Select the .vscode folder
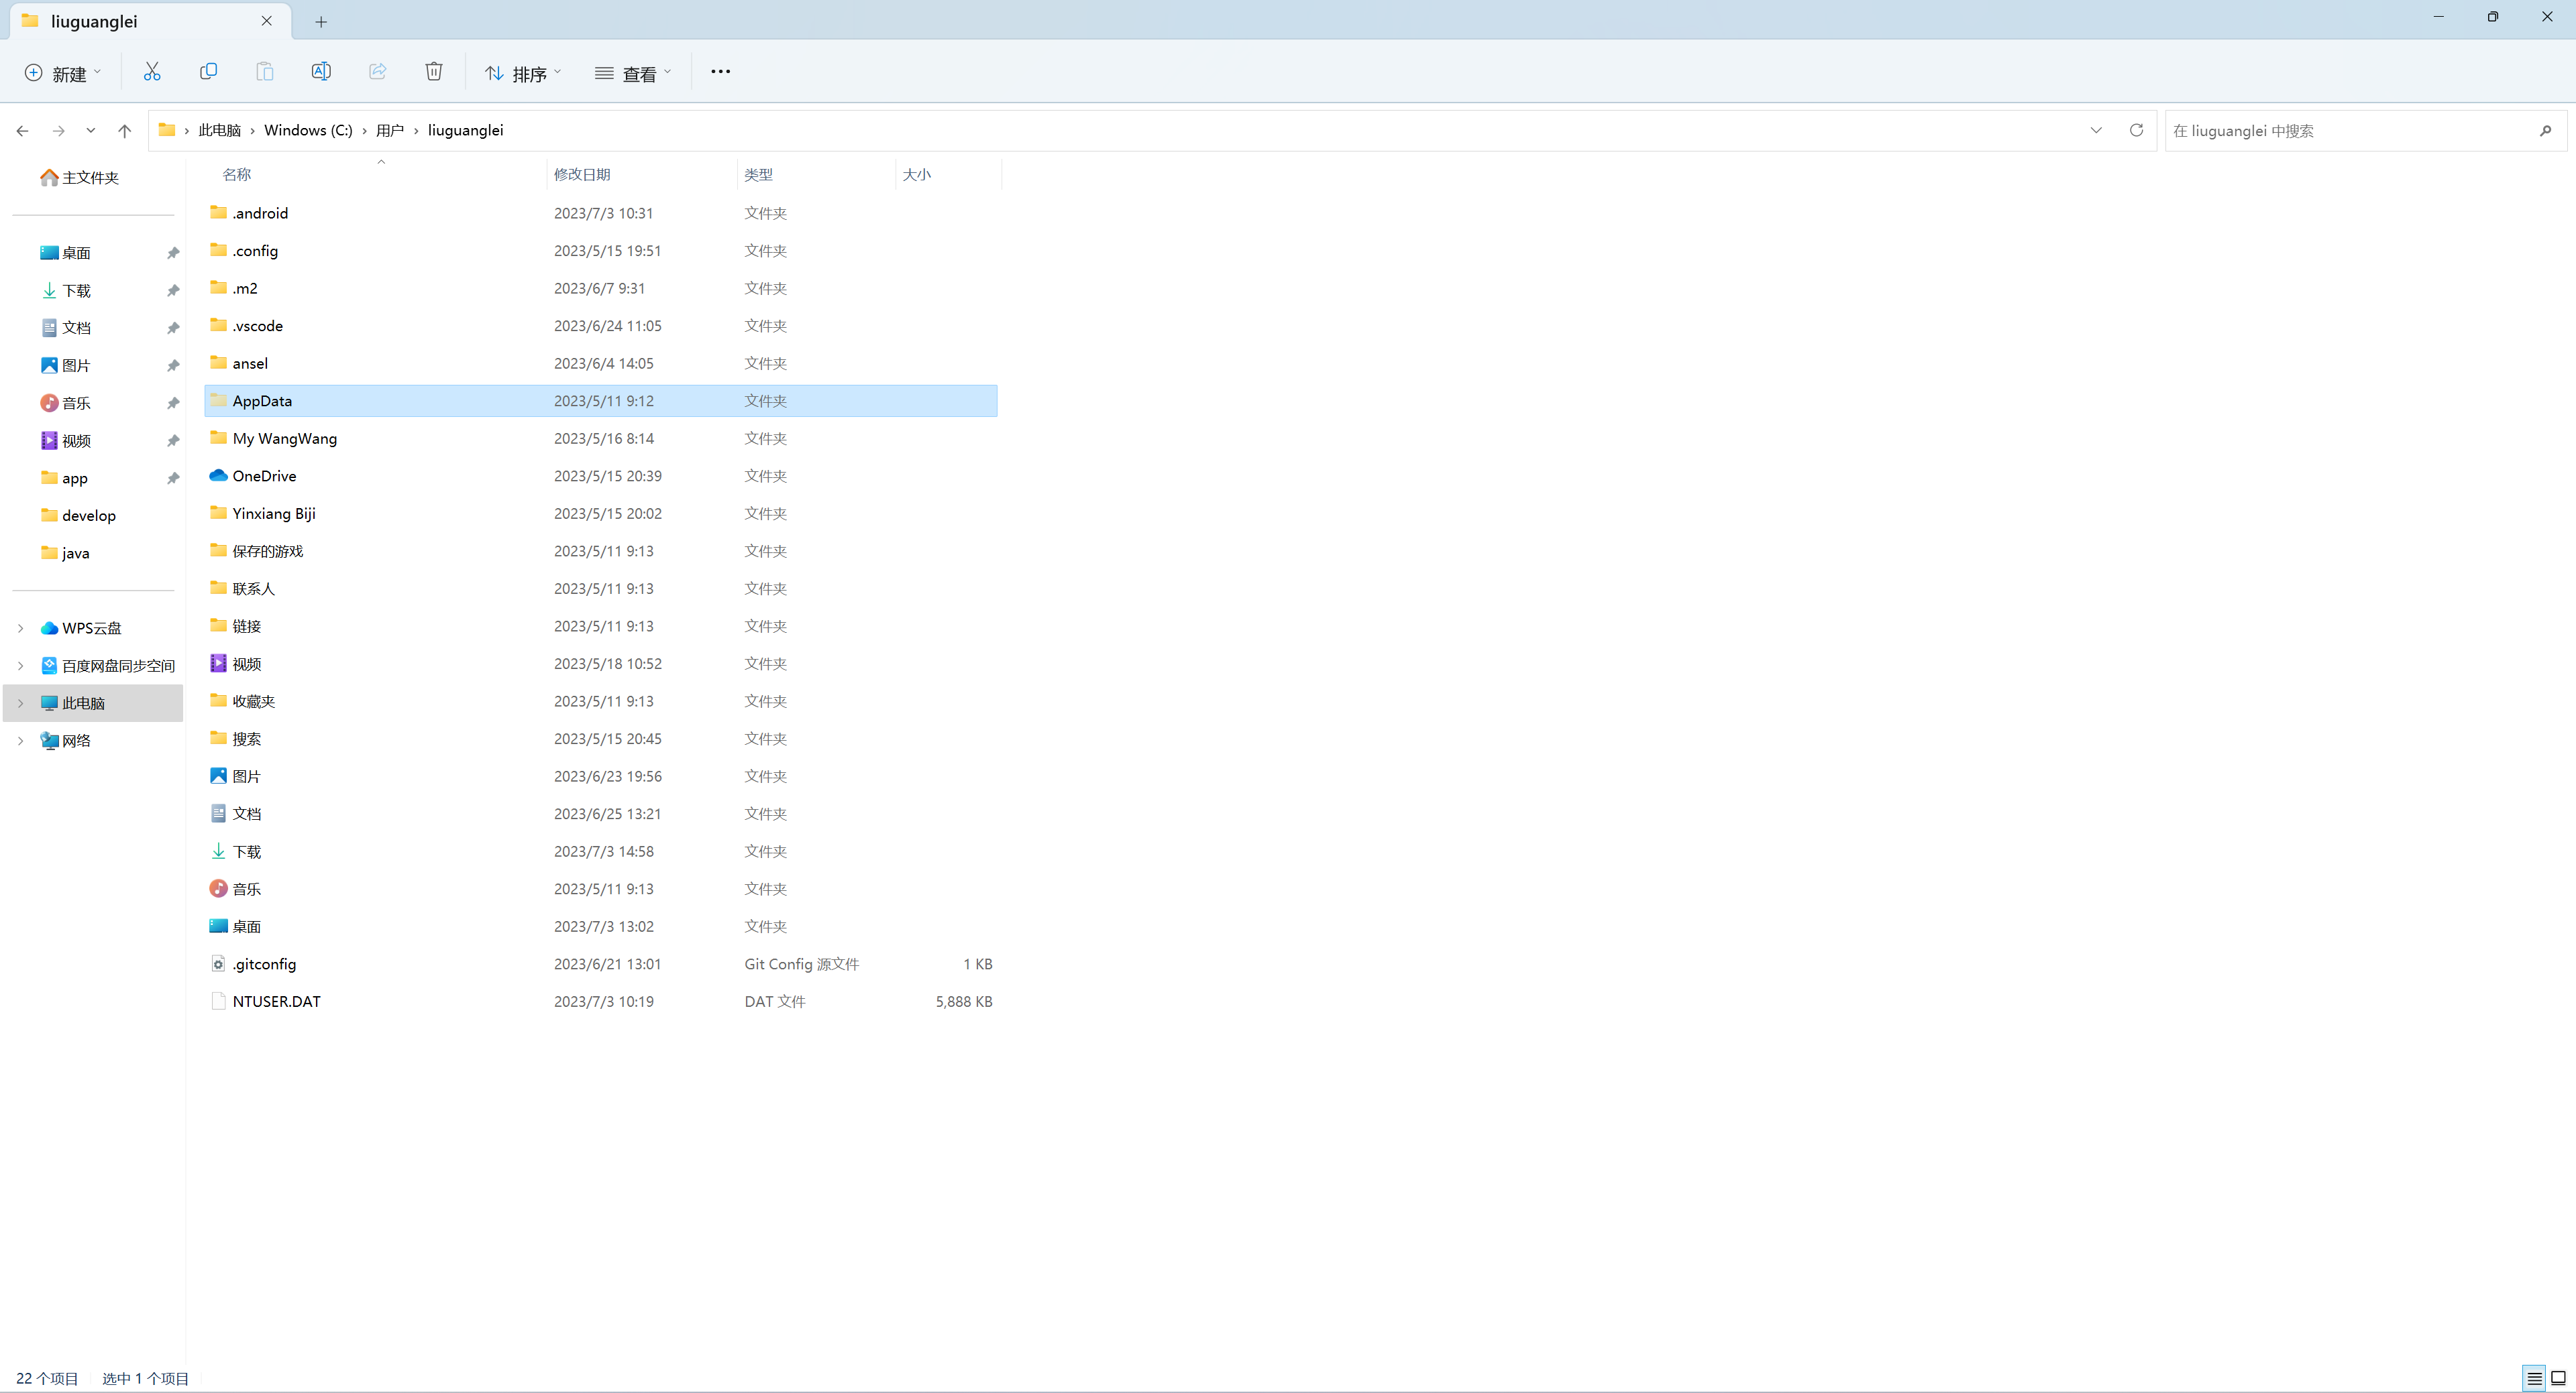The image size is (2576, 1393). pos(601,326)
